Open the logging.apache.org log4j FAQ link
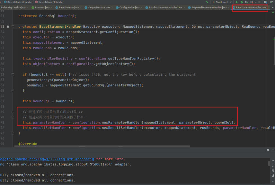 click(47, 159)
